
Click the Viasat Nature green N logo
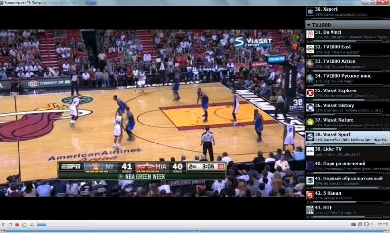click(x=310, y=122)
